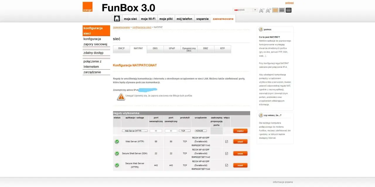Click the icon beside 'czy wiesz, że...?'
The width and height of the screenshot is (375, 187).
coord(261,115)
